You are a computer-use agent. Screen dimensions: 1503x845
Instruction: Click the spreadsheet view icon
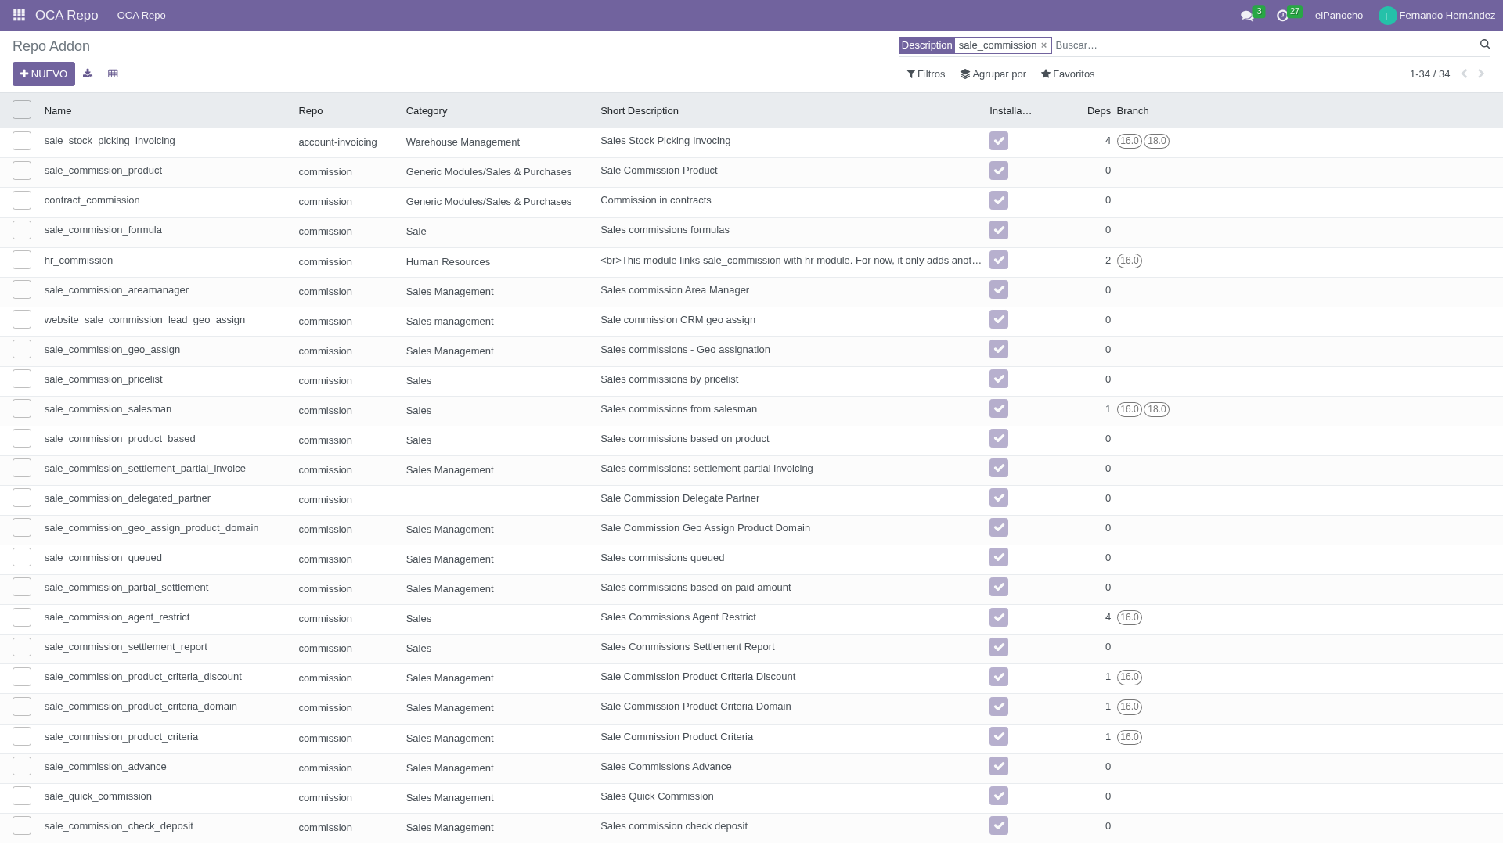(113, 74)
